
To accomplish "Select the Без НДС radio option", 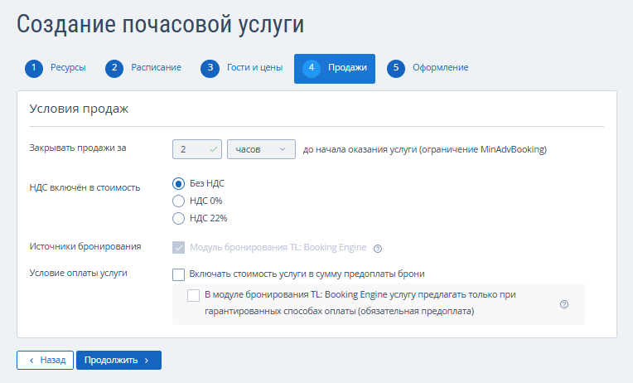I will pyautogui.click(x=178, y=184).
